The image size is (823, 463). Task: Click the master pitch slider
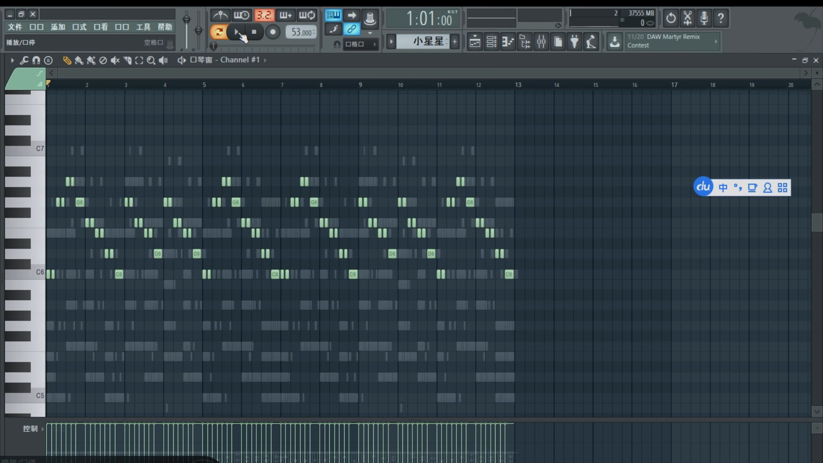pyautogui.click(x=198, y=30)
